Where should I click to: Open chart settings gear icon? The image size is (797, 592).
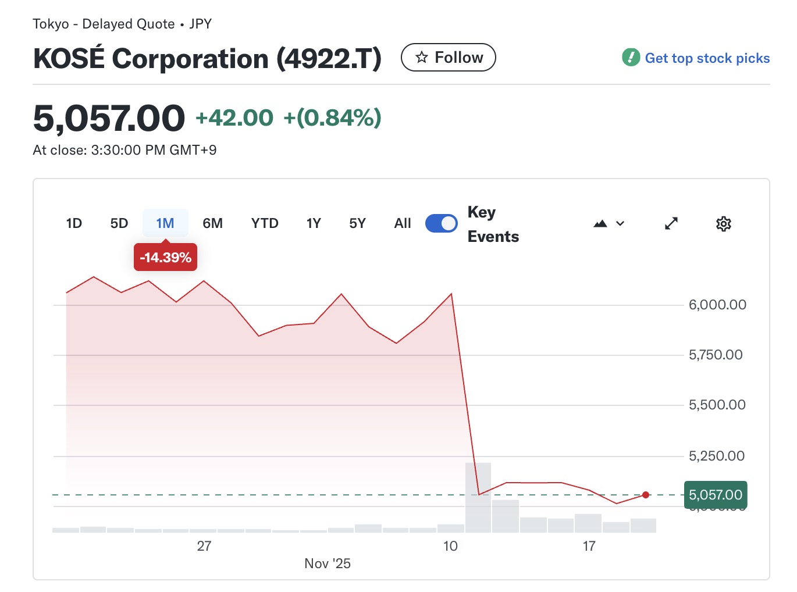[x=723, y=224]
